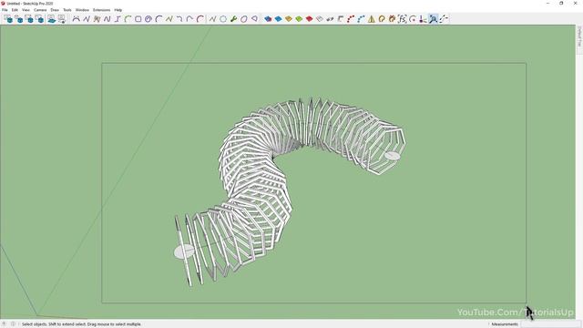Open the Extensions menu
583x328 pixels.
tap(101, 10)
